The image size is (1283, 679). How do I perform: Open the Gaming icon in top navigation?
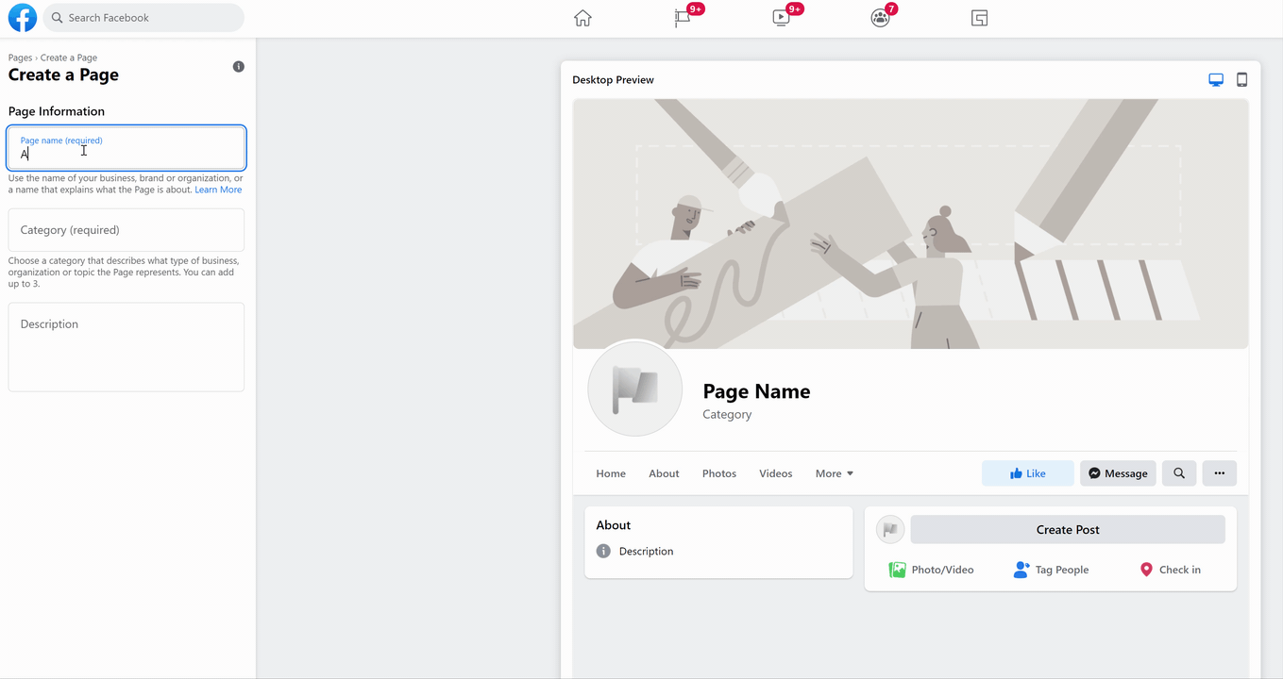tap(979, 17)
